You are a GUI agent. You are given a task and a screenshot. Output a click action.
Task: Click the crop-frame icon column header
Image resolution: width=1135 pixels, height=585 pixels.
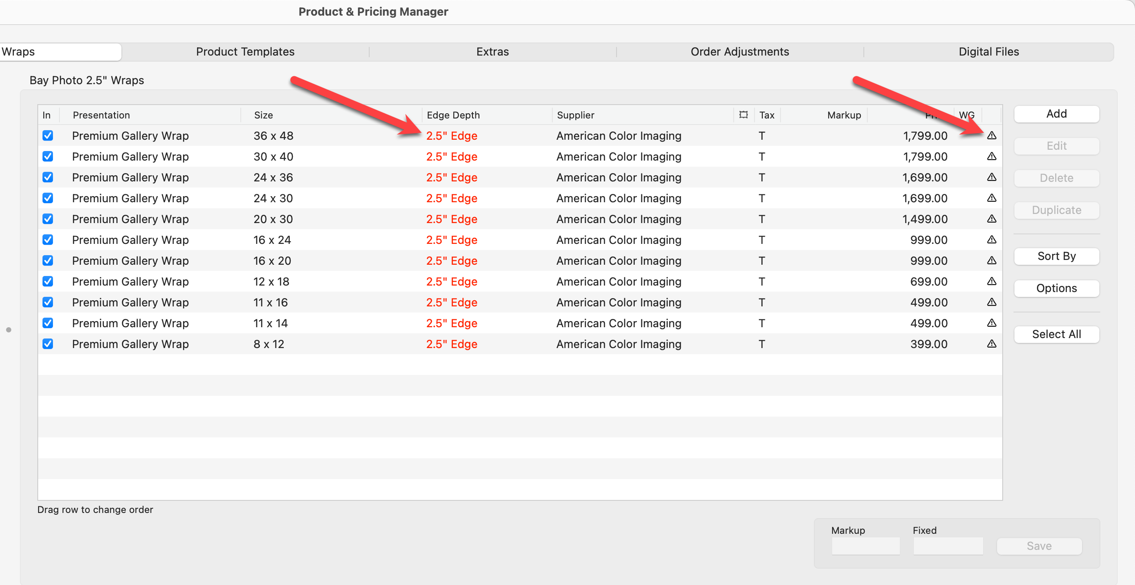(743, 115)
